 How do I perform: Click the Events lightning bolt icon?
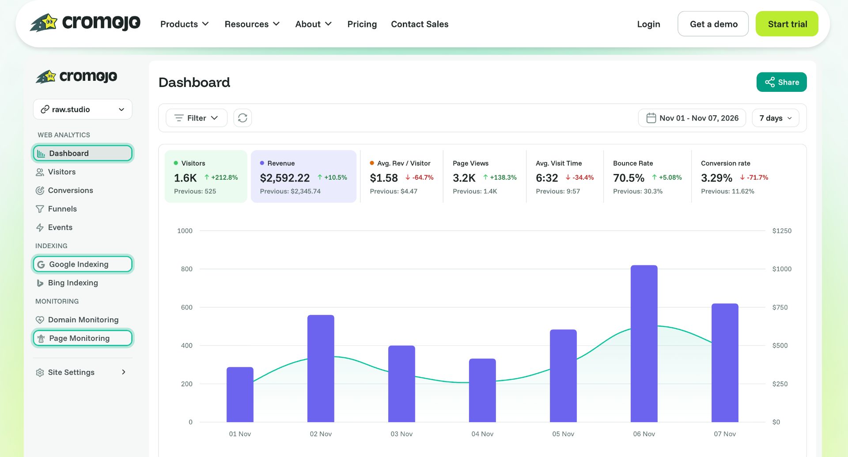click(x=40, y=228)
